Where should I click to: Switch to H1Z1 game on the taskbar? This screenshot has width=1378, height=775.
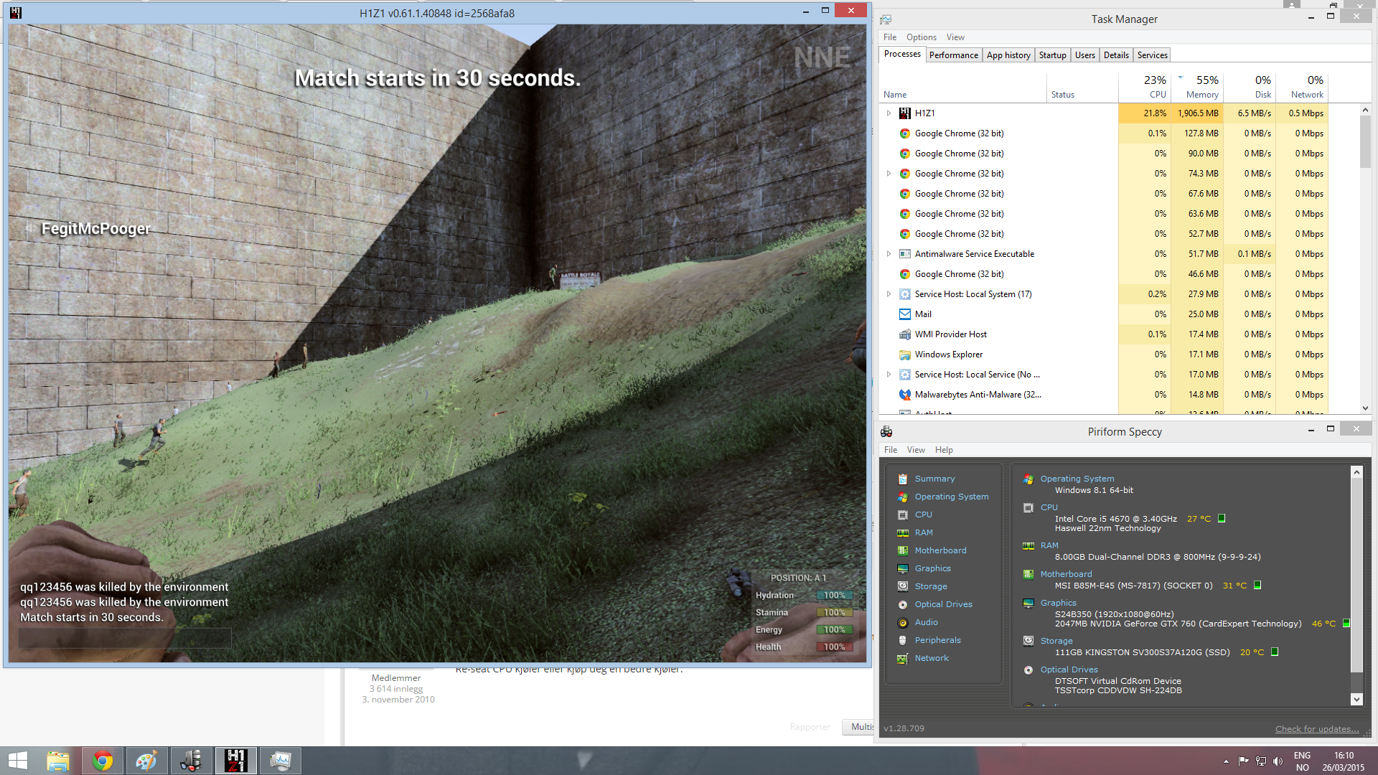click(236, 761)
